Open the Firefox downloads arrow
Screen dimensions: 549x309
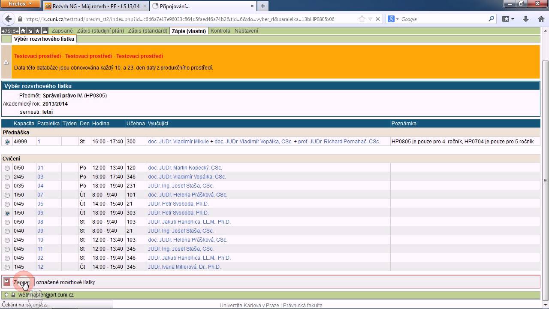point(526,19)
